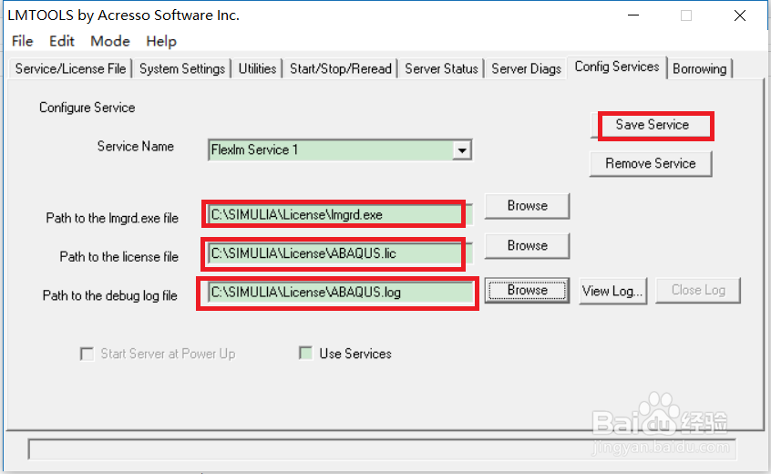
Task: Click the Close Log button
Action: 698,290
